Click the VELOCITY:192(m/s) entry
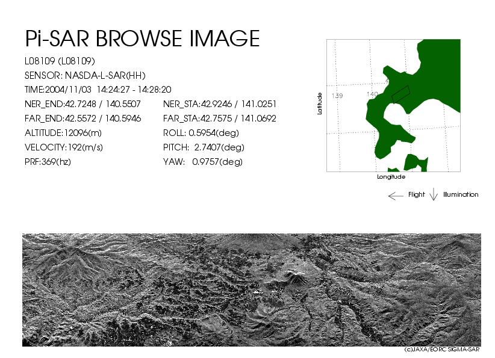This screenshot has width=495, height=358. pos(64,147)
